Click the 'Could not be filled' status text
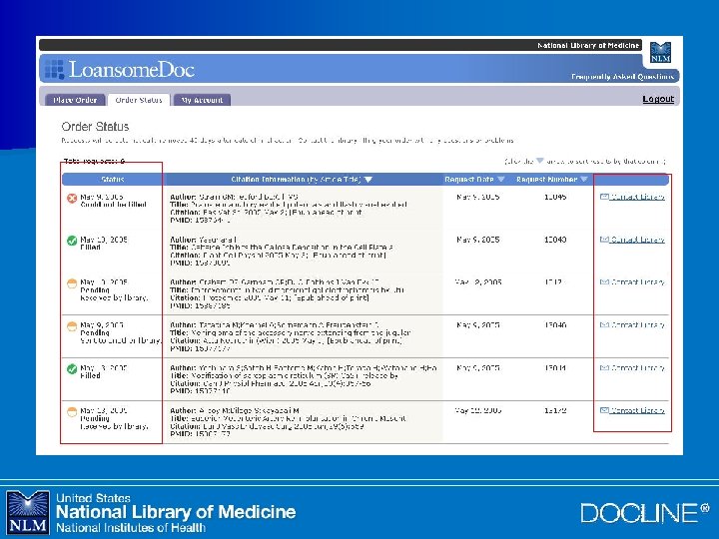This screenshot has width=719, height=539. [113, 205]
